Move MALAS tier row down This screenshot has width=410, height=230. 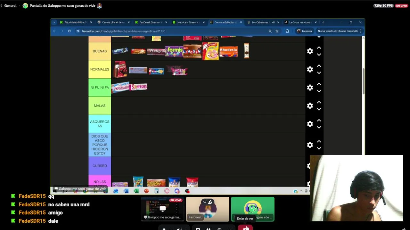[319, 109]
